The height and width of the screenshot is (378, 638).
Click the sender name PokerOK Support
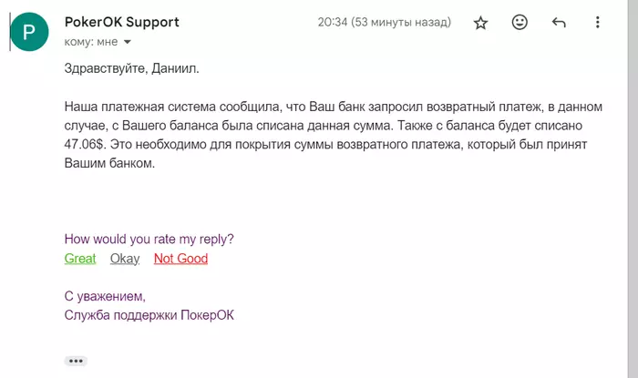(x=122, y=22)
